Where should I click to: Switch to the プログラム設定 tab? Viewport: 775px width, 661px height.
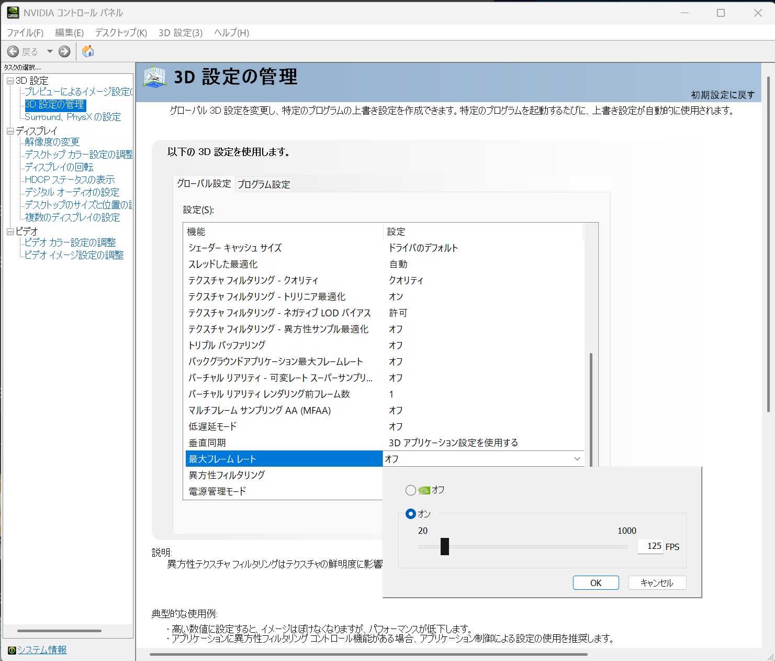tap(264, 184)
